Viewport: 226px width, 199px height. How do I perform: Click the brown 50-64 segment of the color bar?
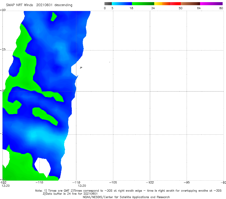[x=190, y=4]
